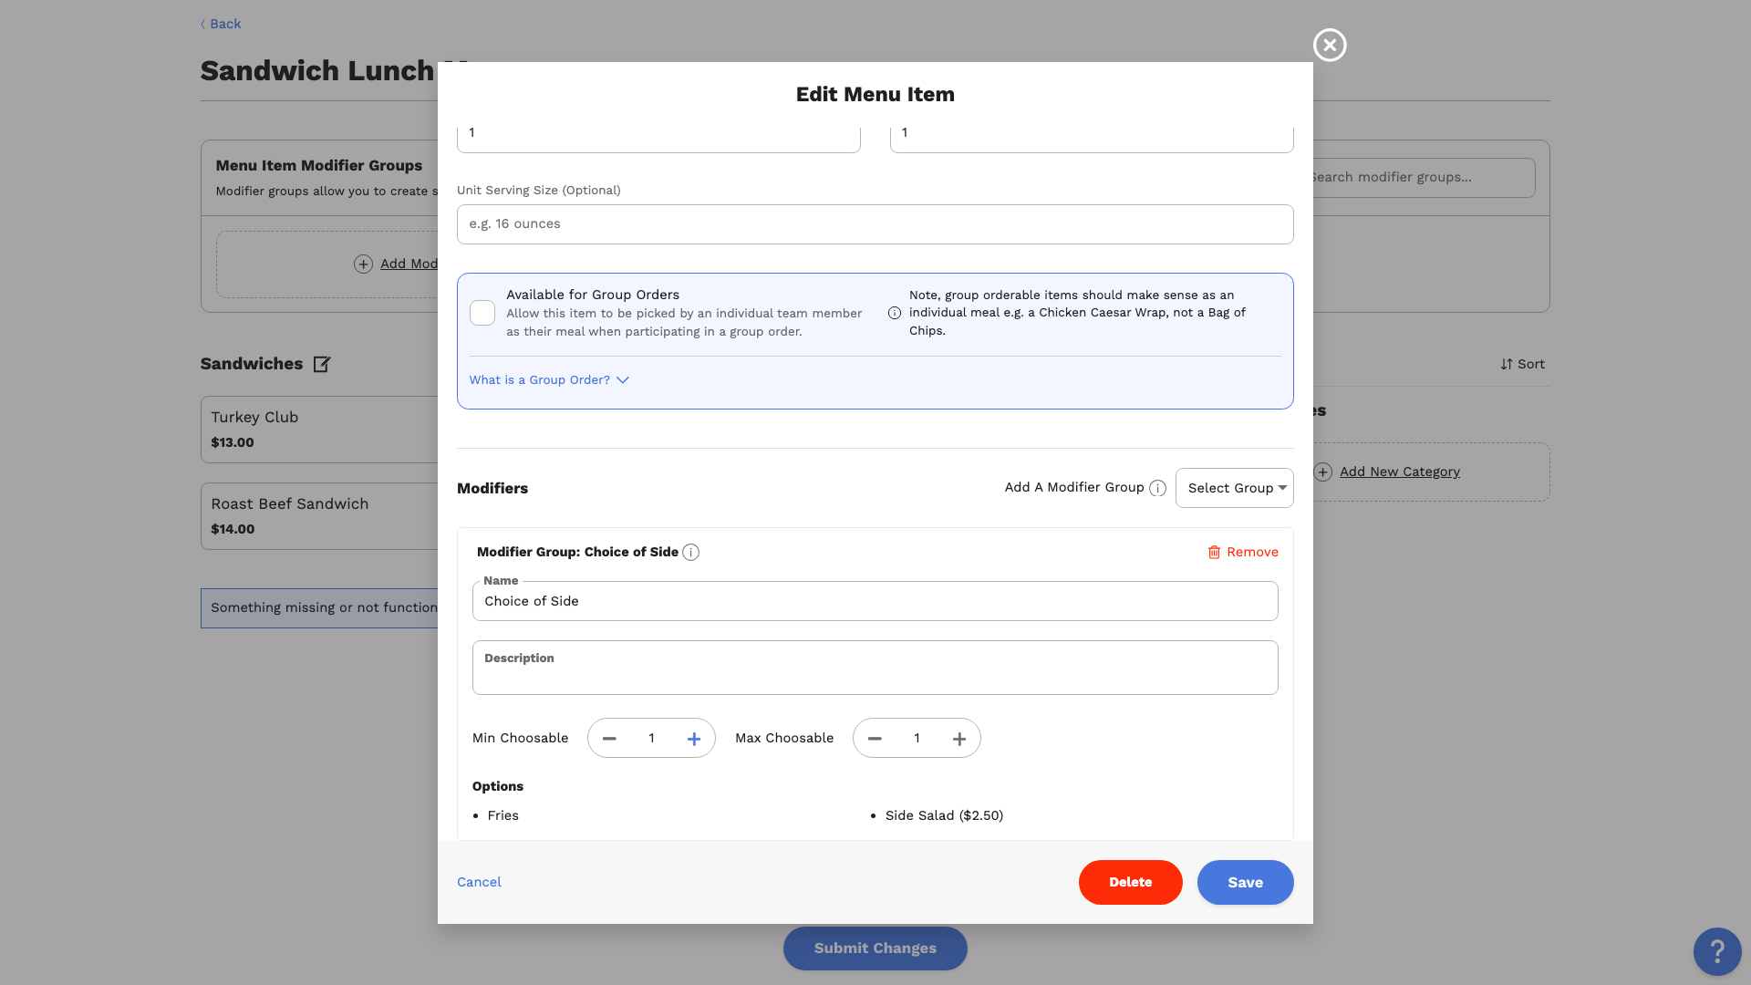The height and width of the screenshot is (985, 1751).
Task: Open the help question mark button
Action: point(1717,951)
